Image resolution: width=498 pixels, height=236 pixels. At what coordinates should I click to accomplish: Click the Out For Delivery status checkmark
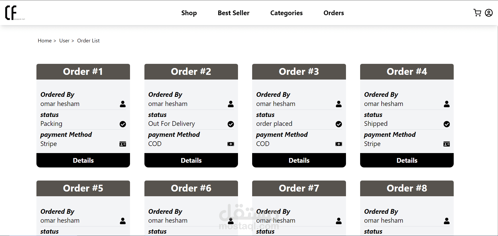[x=231, y=124]
